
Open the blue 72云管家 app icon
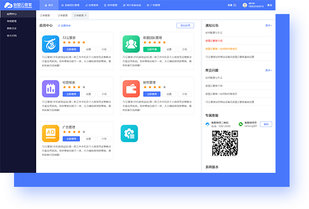click(50, 44)
